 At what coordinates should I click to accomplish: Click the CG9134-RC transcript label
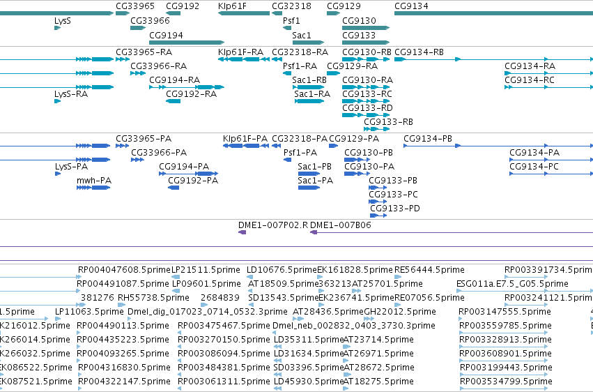(x=530, y=80)
